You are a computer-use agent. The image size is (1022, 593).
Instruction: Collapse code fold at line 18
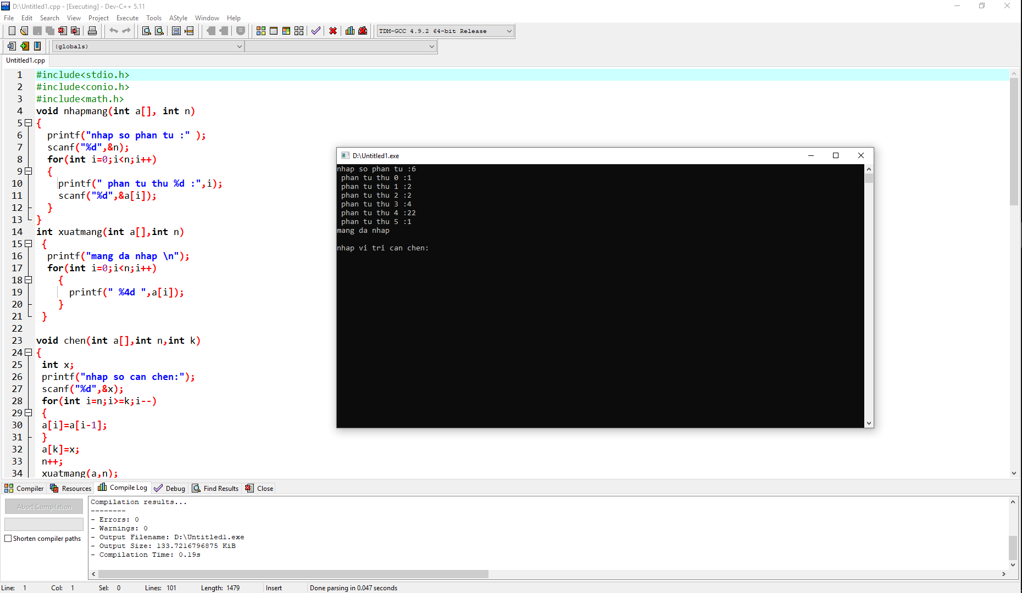coord(29,280)
